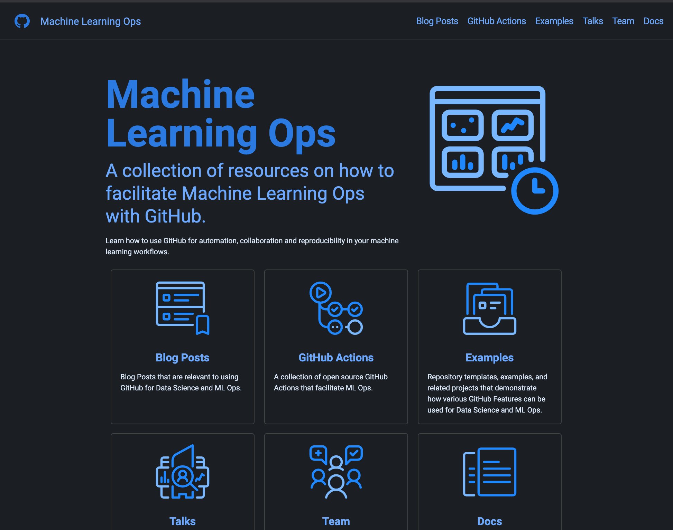This screenshot has height=530, width=673.
Task: Click the Blog Posts card heading link
Action: pyautogui.click(x=183, y=358)
